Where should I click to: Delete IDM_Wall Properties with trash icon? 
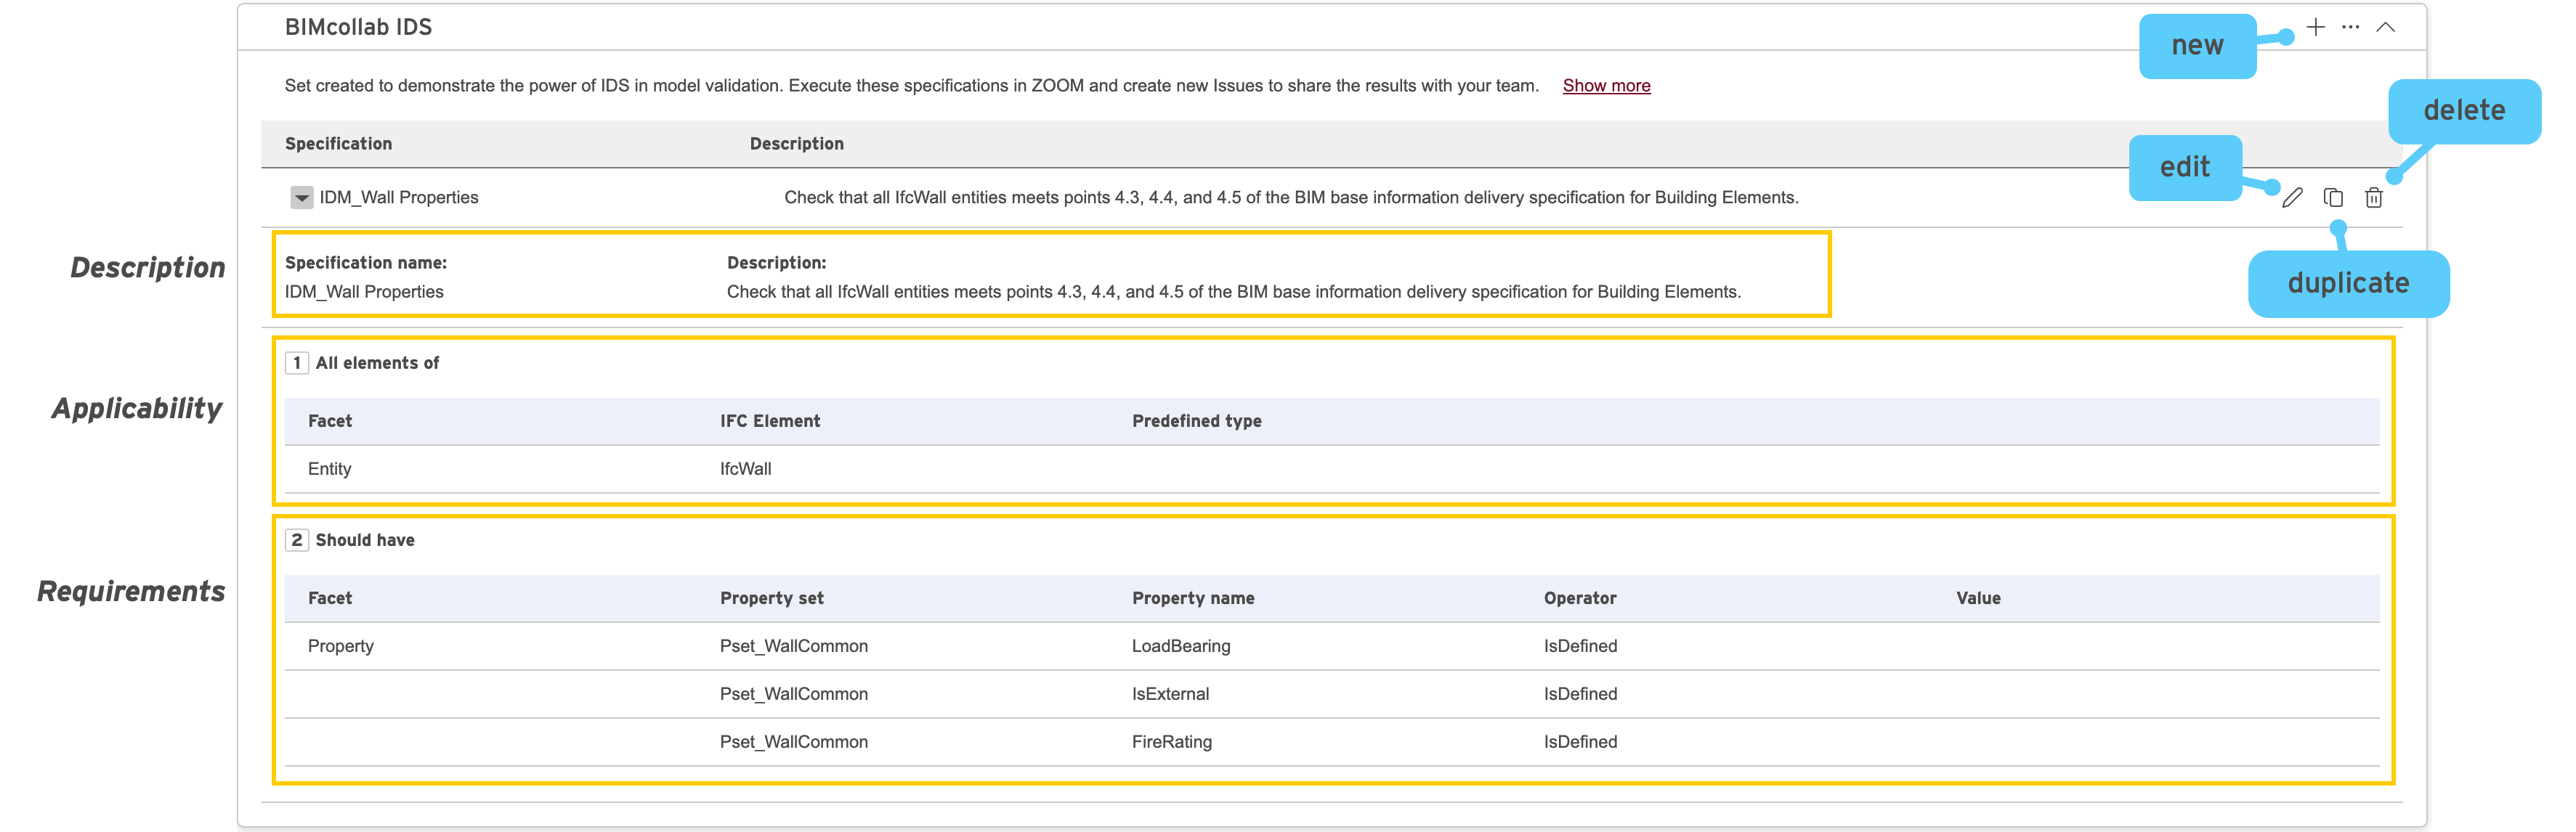coord(2374,197)
